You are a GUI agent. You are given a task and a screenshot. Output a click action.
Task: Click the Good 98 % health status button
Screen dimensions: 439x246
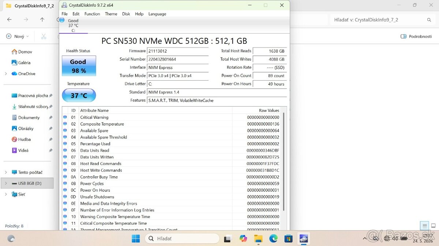coord(79,66)
